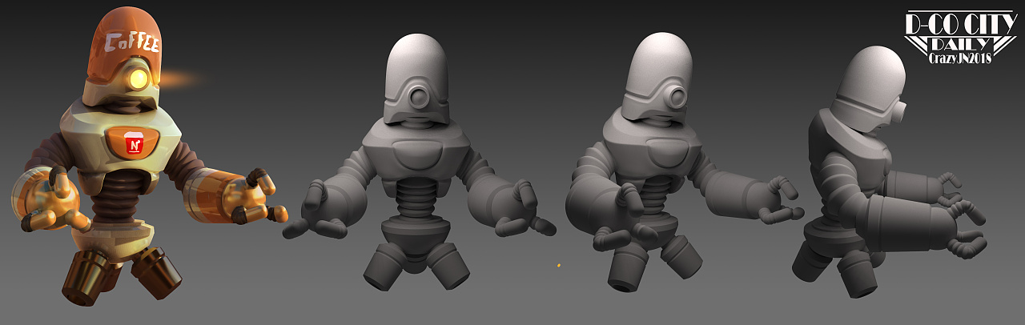Viewport: 1025px width, 325px height.
Task: Click the side-view robot's protruding eye lens
Action: click(x=901, y=110)
